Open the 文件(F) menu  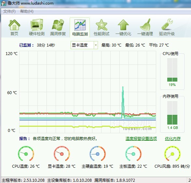click(x=9, y=11)
